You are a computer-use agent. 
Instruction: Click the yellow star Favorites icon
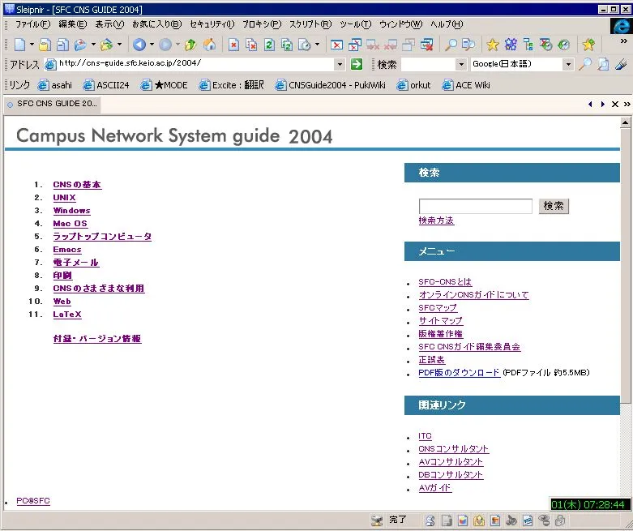click(492, 45)
